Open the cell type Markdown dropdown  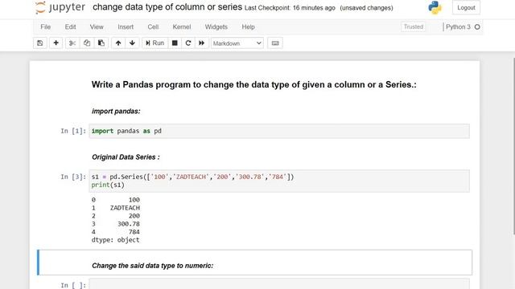click(x=237, y=43)
